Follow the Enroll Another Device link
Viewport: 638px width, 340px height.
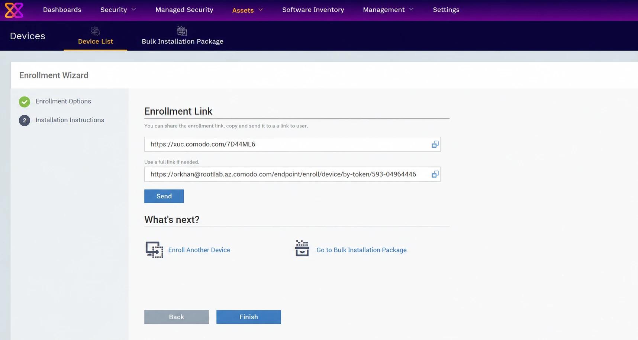(199, 250)
